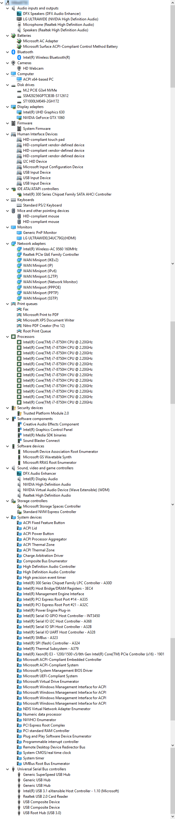Click the Microsoft Print to PDF icon
Image resolution: width=175 pixels, height=819 pixels.
[x=19, y=315]
